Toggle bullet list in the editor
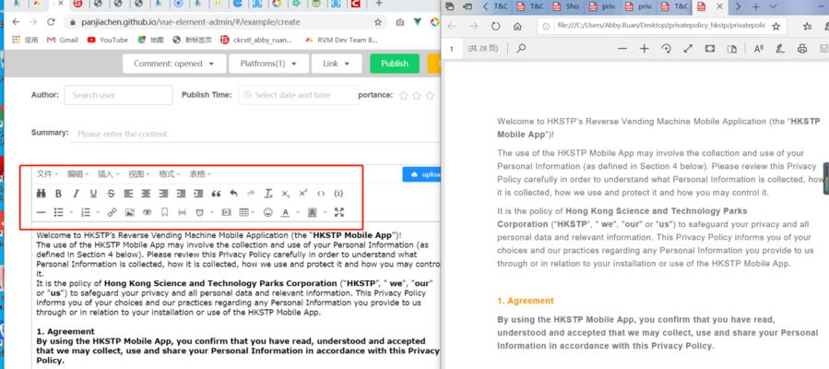Viewport: 829px width, 369px height. click(x=59, y=212)
